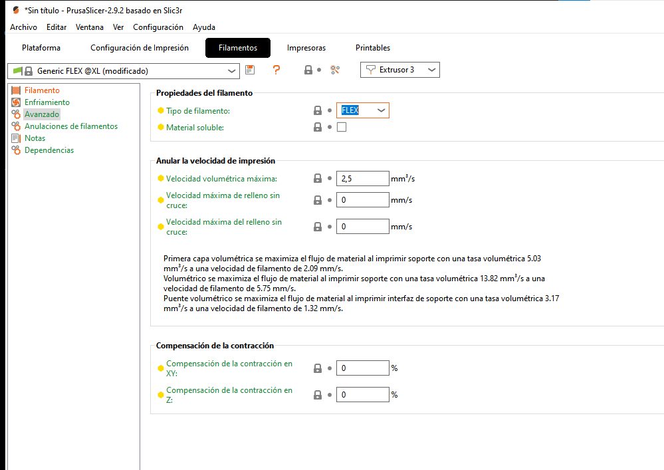Open the Notas page in the sidebar
This screenshot has width=664, height=470.
click(x=35, y=138)
